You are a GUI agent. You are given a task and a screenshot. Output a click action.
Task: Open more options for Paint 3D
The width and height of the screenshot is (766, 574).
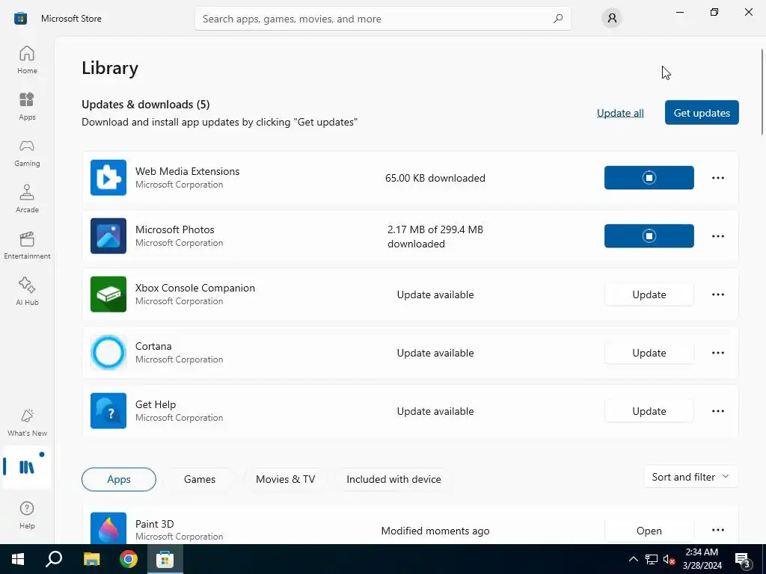pos(717,530)
